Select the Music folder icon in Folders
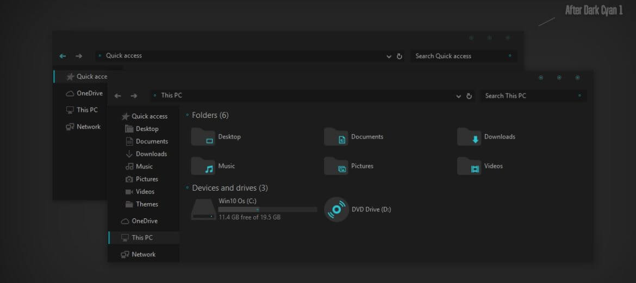The height and width of the screenshot is (283, 636). click(203, 166)
